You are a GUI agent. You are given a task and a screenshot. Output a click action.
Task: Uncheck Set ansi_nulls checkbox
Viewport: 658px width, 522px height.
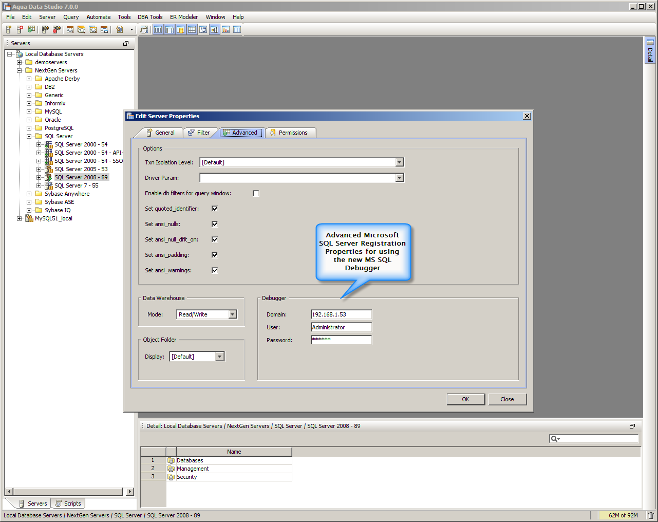click(215, 224)
